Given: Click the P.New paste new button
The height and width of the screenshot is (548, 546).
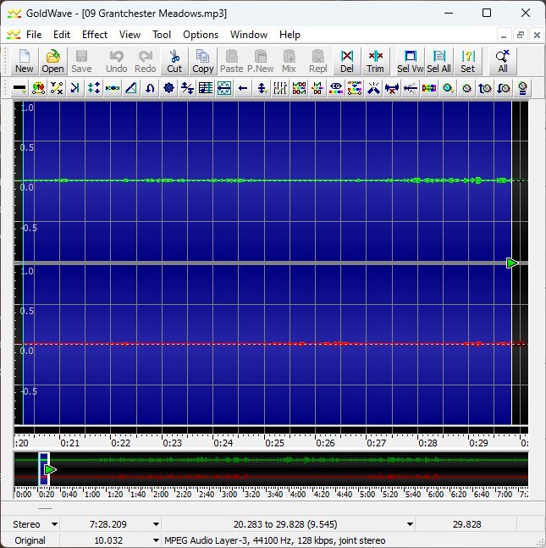Looking at the screenshot, I should (260, 62).
